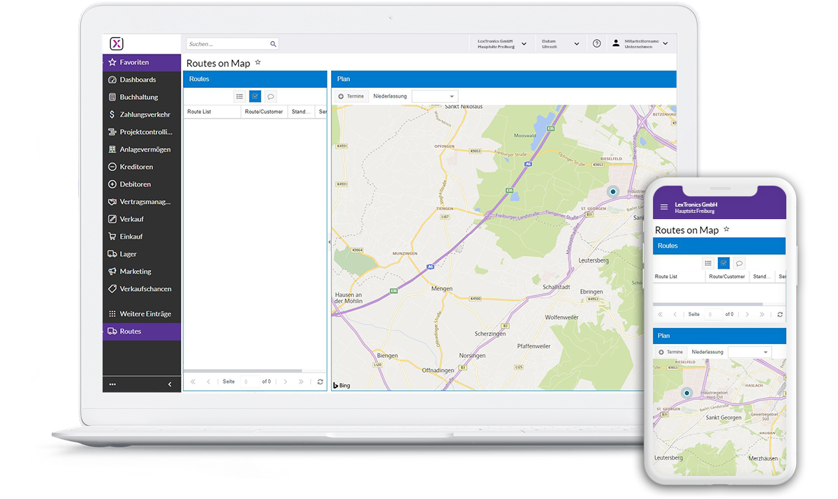Click the three dots icon at the sidebar bottom

point(112,385)
